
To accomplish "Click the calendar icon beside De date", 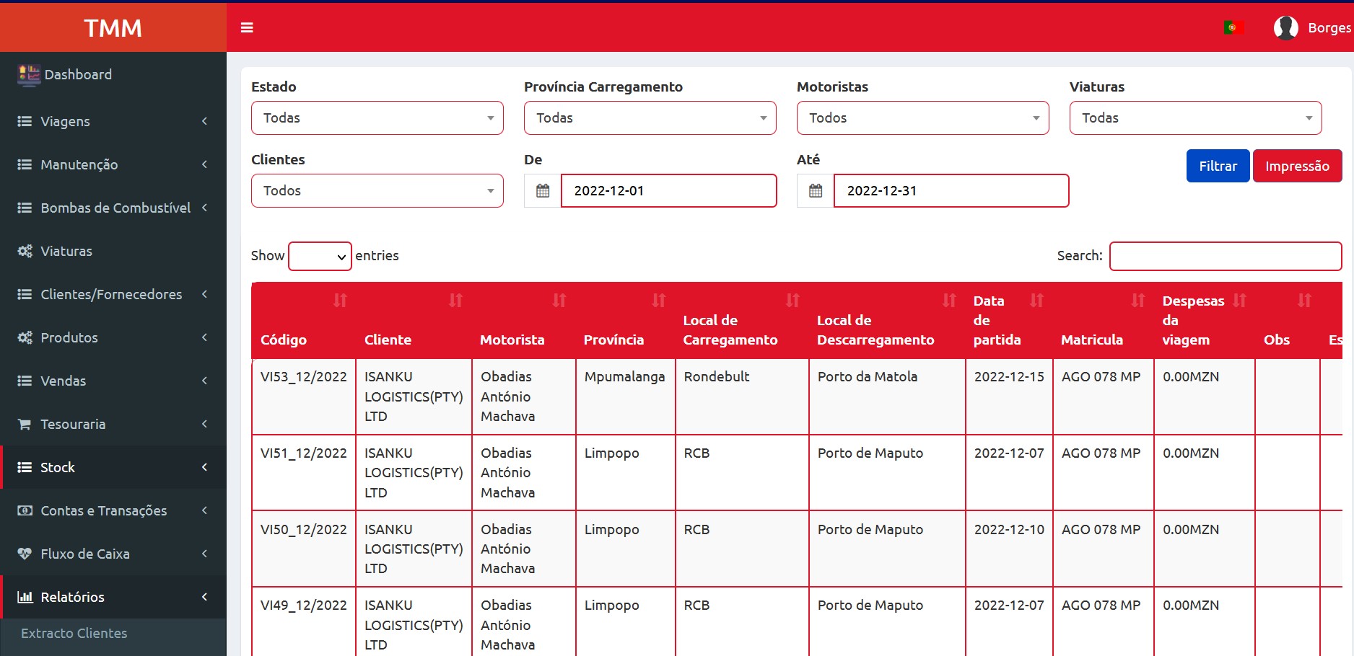I will 543,191.
